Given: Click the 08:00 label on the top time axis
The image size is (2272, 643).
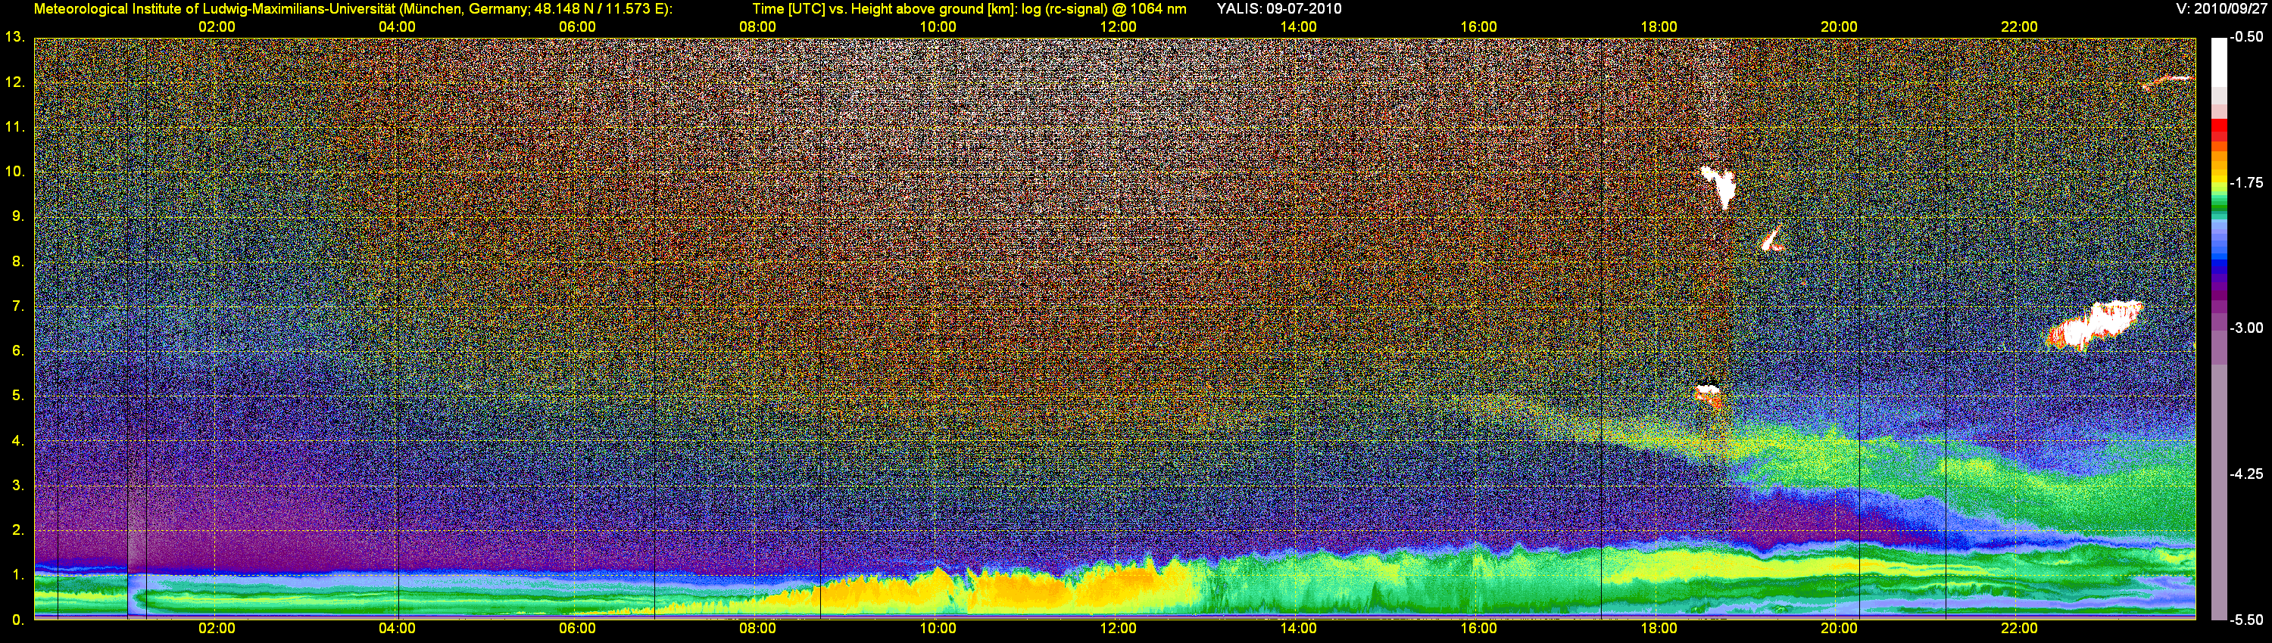Looking at the screenshot, I should (x=757, y=27).
